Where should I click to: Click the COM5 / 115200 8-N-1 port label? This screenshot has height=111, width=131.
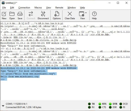16,104
